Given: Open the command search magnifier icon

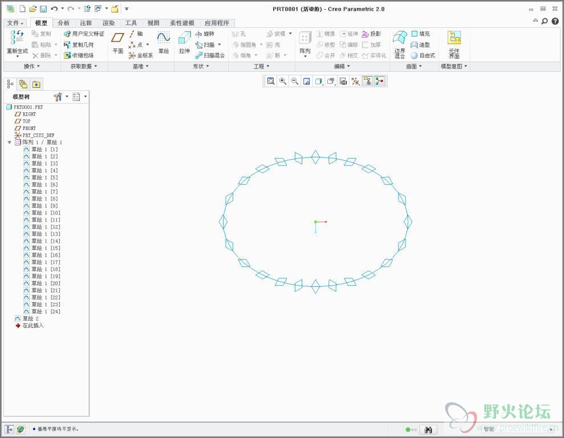Looking at the screenshot, I should 545,21.
